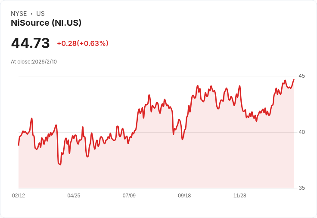Click the rightmost end of the price line
The width and height of the screenshot is (317, 218).
click(294, 80)
